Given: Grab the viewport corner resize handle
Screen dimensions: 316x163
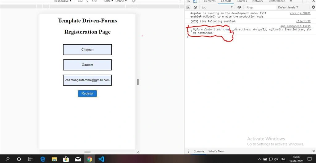Looking at the screenshot, I should [x=138, y=152].
